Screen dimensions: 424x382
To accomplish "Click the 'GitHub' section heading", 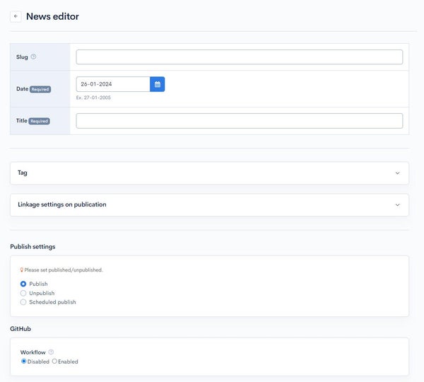I will (20, 329).
